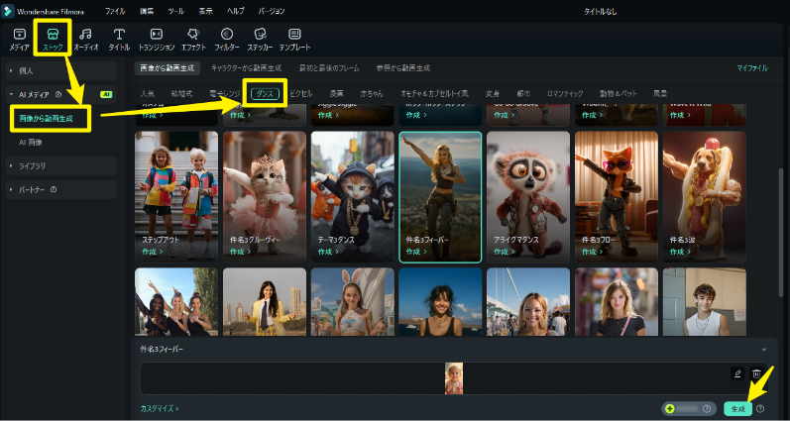790x421 pixels.
Task: Select the 結婚式 category tab
Action: (181, 94)
